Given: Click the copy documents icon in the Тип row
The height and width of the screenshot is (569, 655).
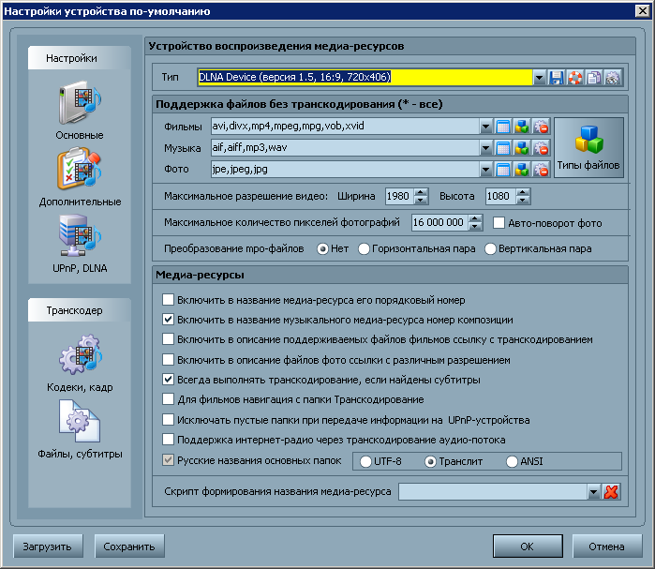Looking at the screenshot, I should [x=594, y=77].
